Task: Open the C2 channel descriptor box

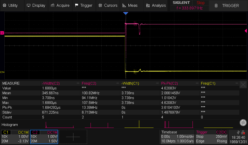Action: (44, 136)
